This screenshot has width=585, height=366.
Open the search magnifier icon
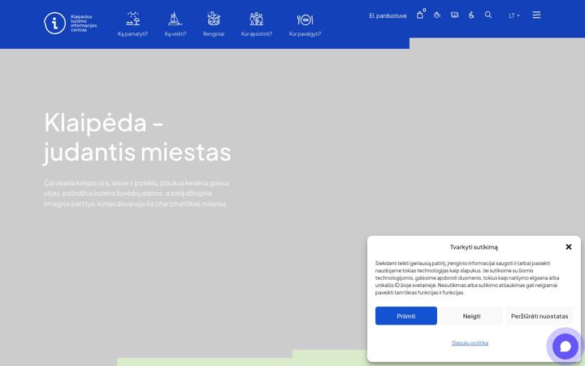point(488,15)
